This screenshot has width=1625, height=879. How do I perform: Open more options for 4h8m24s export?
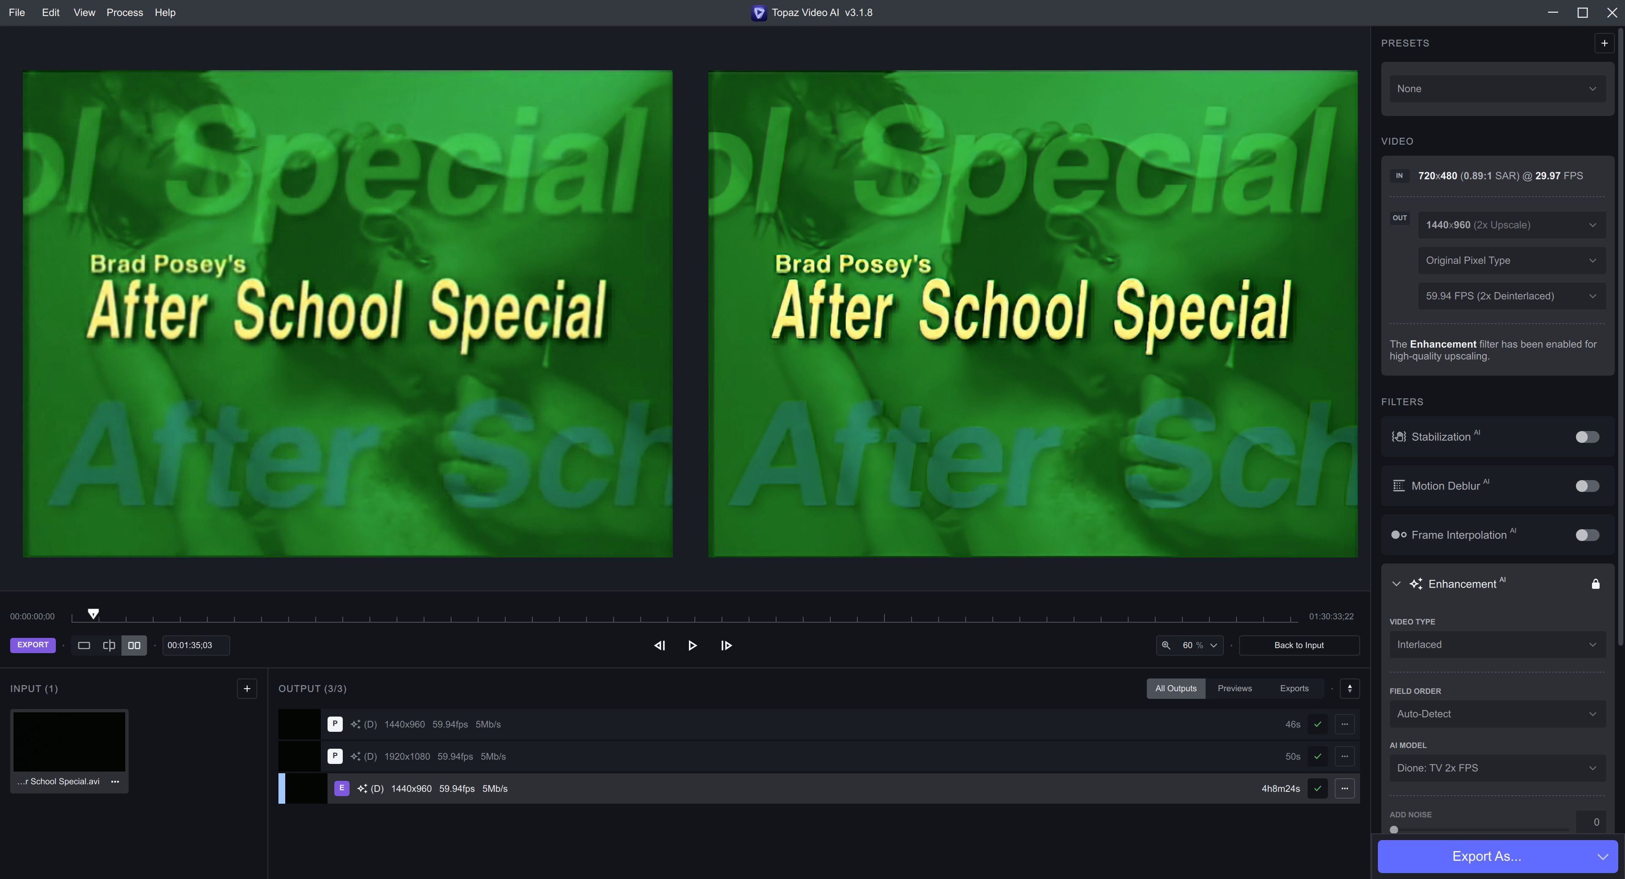[1344, 788]
